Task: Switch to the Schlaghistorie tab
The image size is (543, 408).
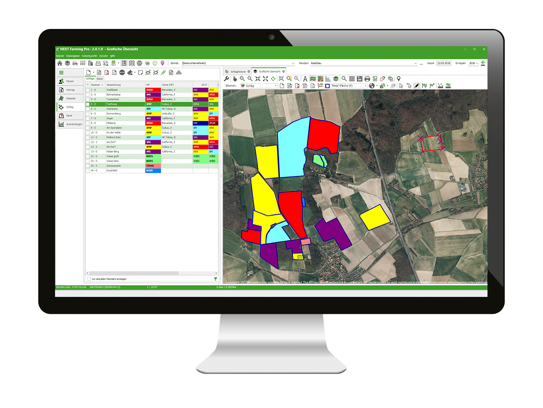Action: (x=237, y=71)
